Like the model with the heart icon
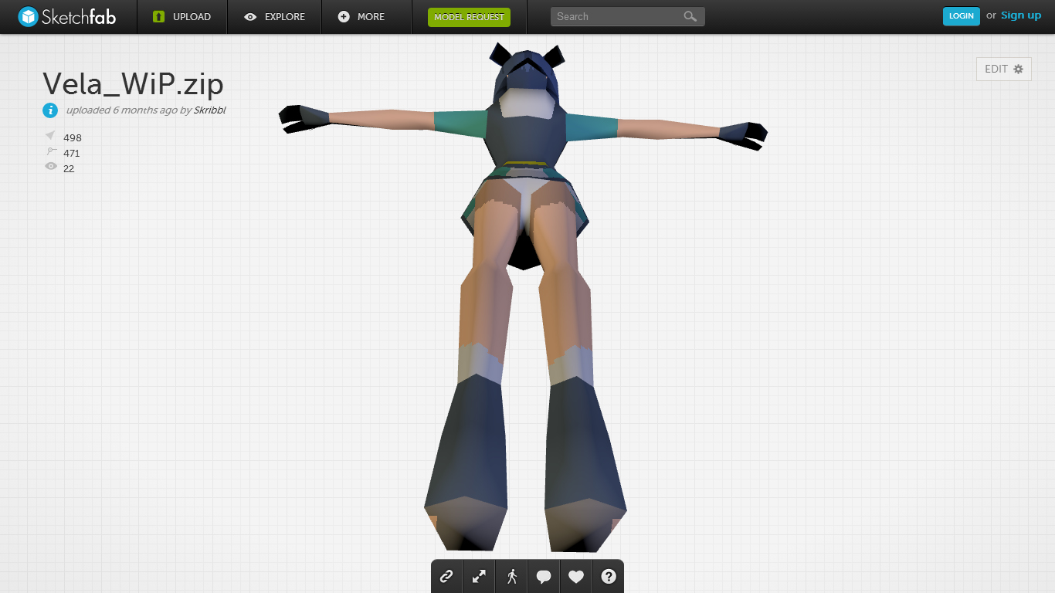The height and width of the screenshot is (593, 1055). 576,576
